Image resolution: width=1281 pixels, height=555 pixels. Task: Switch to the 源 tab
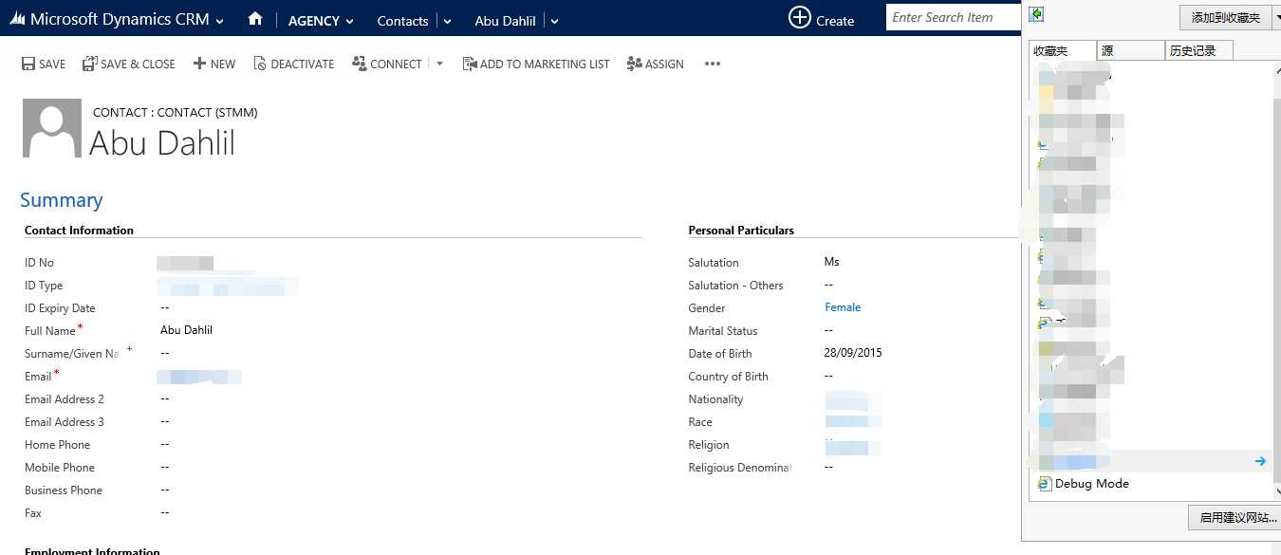(x=1131, y=50)
